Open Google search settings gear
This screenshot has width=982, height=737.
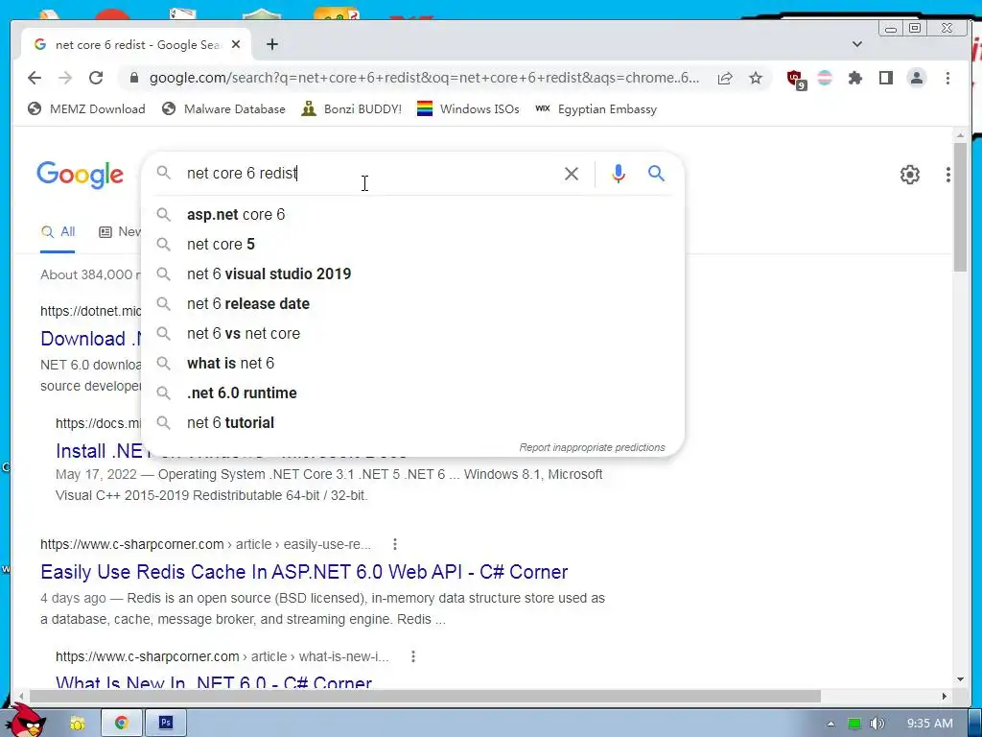click(x=909, y=175)
